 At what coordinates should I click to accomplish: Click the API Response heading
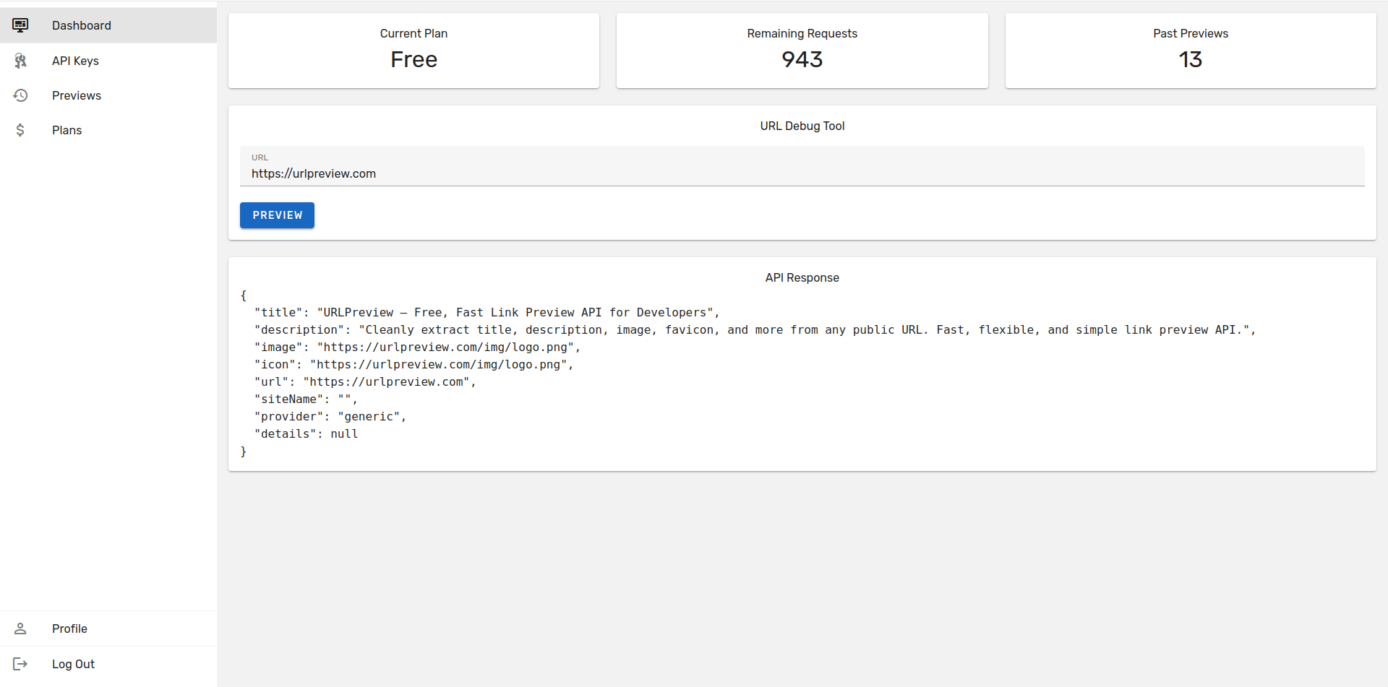(x=802, y=277)
